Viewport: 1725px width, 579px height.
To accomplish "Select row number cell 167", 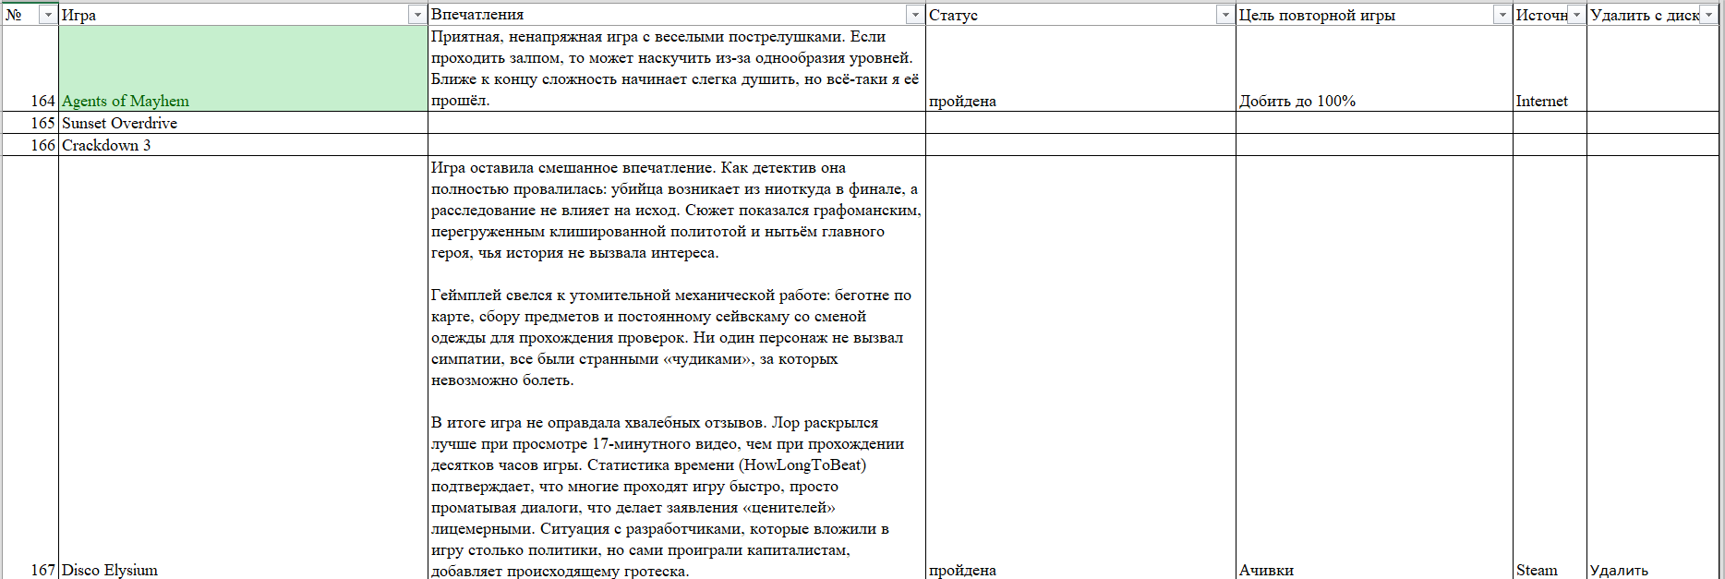I will 30,368.
